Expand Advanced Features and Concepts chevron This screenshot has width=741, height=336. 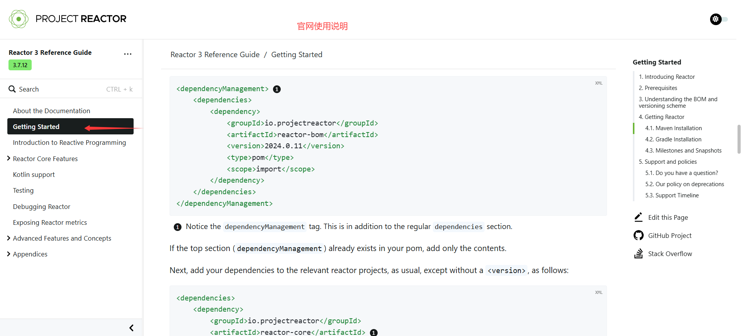(x=8, y=238)
